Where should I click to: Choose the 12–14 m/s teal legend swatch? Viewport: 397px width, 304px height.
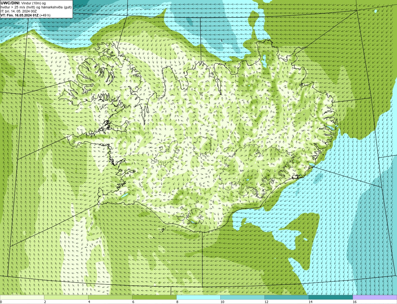click(287, 297)
